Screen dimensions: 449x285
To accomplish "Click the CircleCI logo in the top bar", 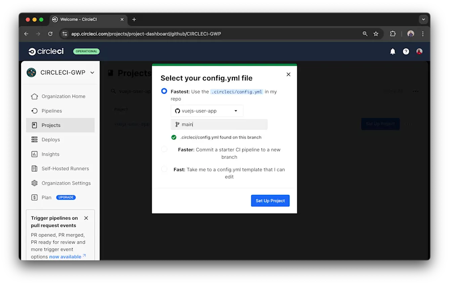I will [45, 51].
